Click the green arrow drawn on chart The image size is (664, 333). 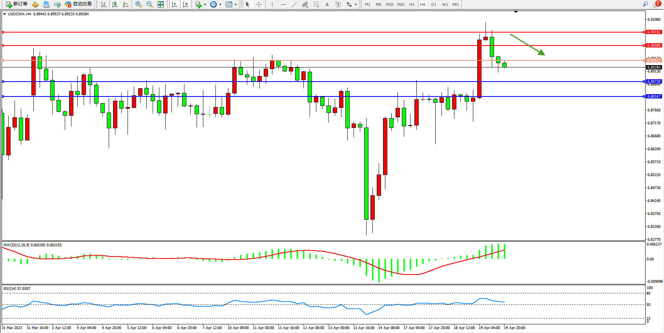tap(527, 44)
